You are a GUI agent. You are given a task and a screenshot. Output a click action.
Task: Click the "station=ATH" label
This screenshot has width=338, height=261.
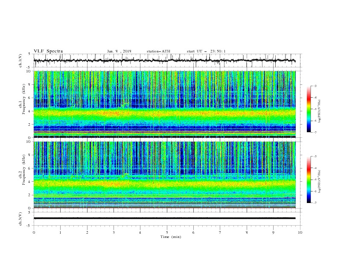[158, 51]
